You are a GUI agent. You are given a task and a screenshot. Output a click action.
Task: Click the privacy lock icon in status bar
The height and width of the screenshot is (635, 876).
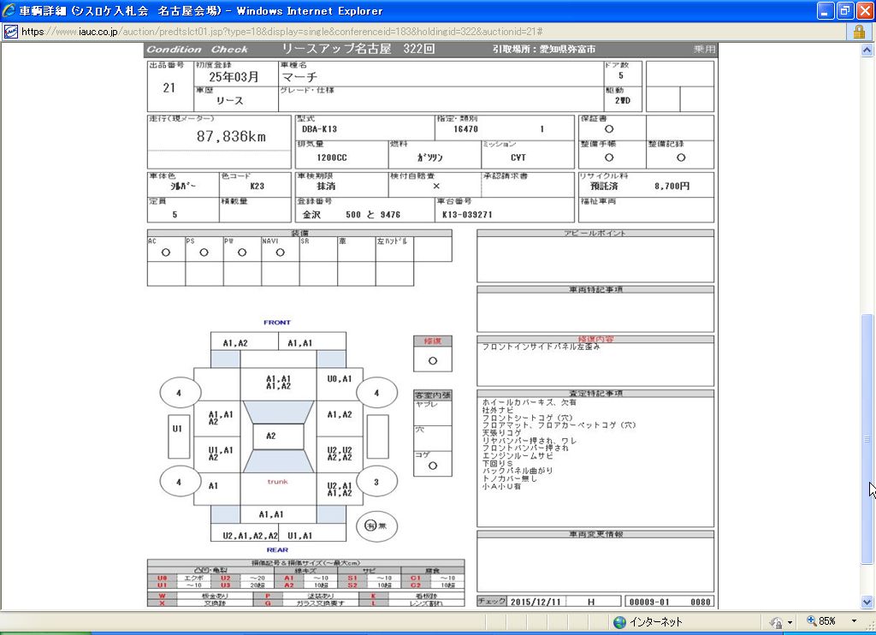pyautogui.click(x=777, y=622)
